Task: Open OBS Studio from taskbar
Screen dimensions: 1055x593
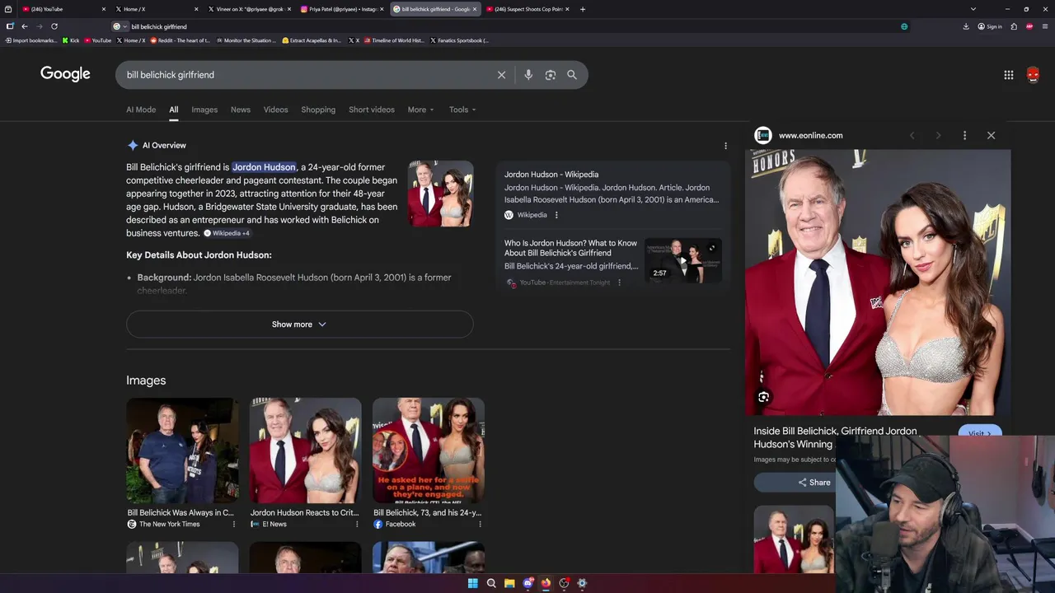Action: point(564,583)
